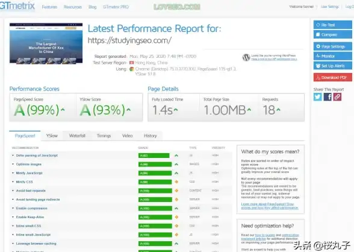The height and width of the screenshot is (252, 354).
Task: Click green up arrow for Defer parsing of JavaScript
Action: click(176, 156)
